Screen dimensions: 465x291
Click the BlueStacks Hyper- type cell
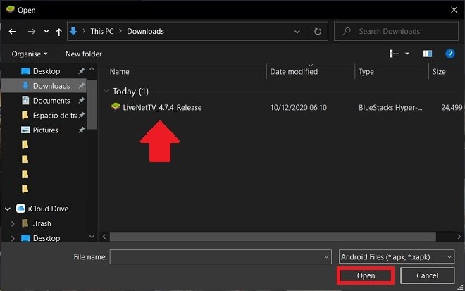pos(390,107)
